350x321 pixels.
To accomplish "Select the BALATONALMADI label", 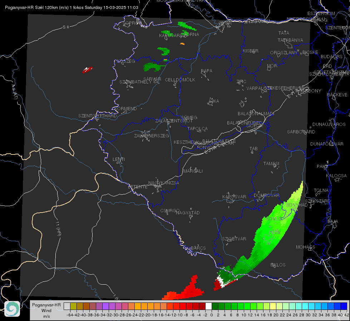I will (x=256, y=114).
